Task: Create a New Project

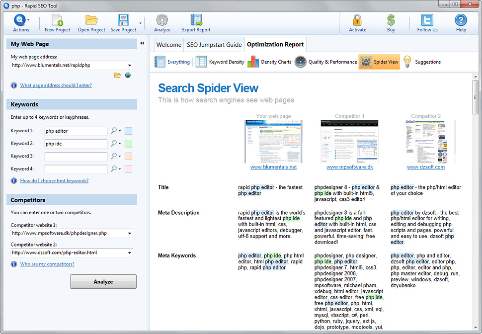Action: click(x=58, y=23)
